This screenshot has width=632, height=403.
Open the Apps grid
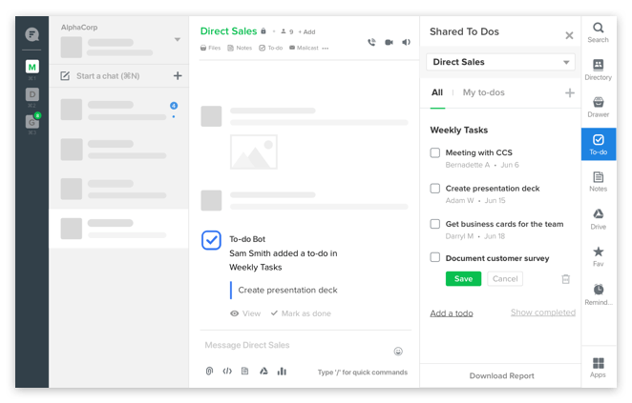coord(598,368)
